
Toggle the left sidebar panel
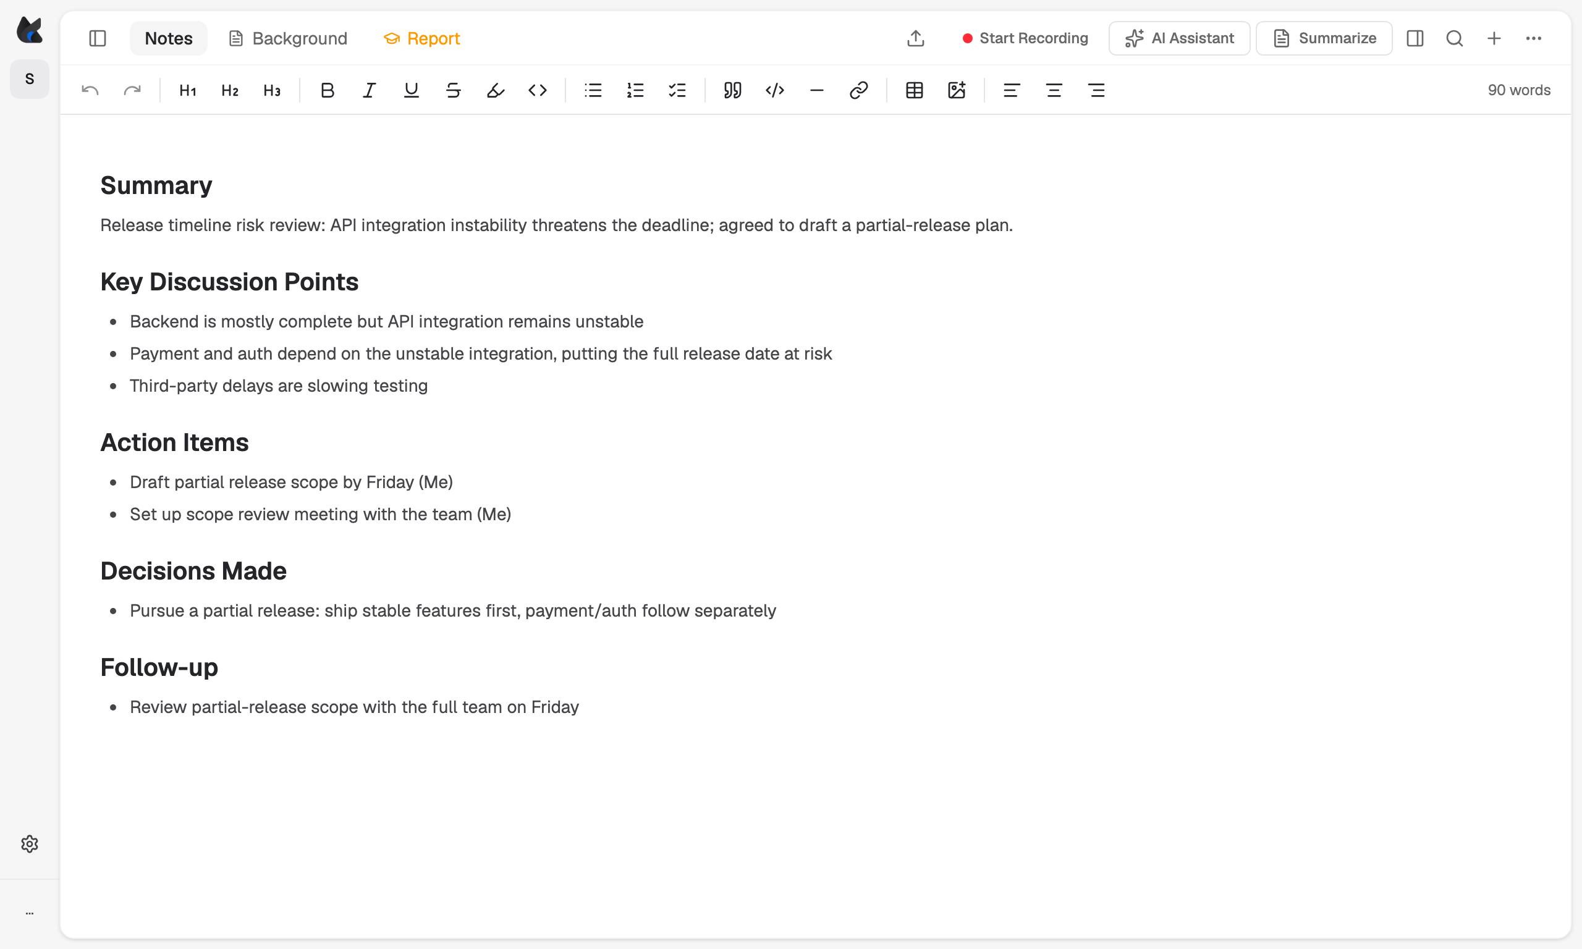[97, 38]
